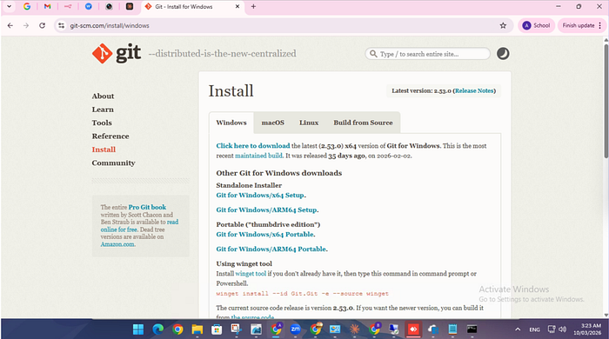609x339 pixels.
Task: Download Git for Windows/x64 Portable
Action: pyautogui.click(x=264, y=235)
